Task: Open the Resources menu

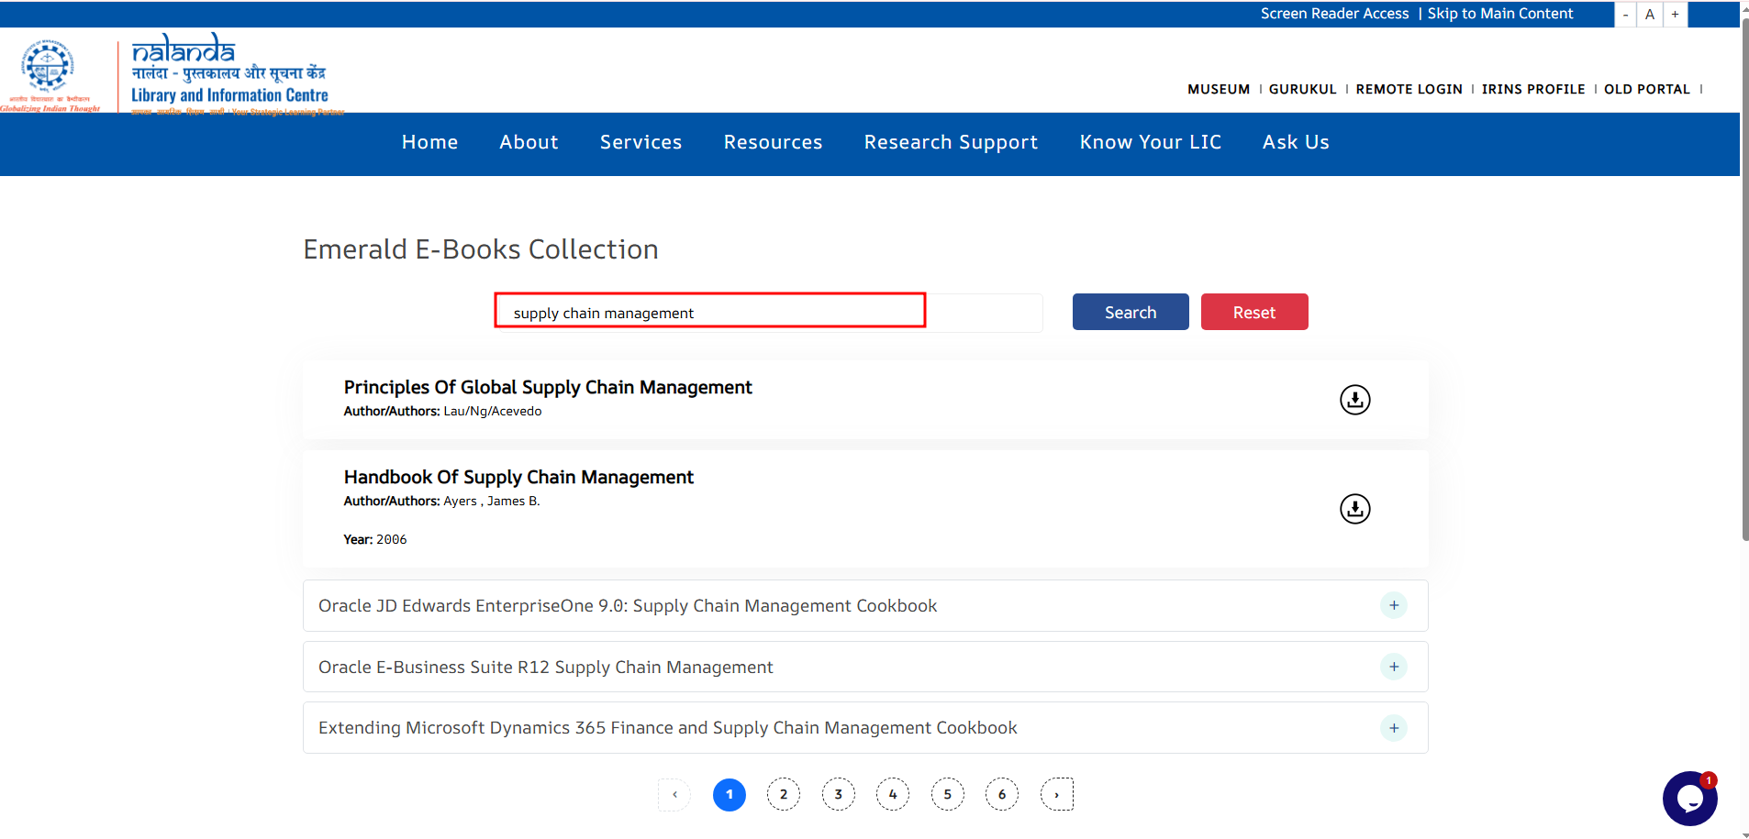Action: pyautogui.click(x=773, y=142)
